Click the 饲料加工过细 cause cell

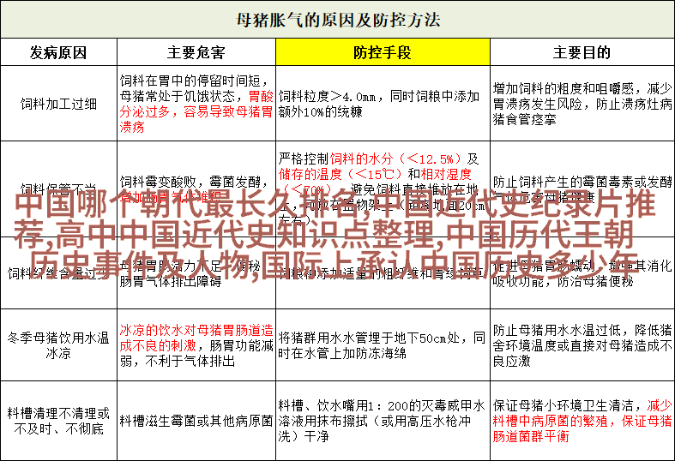[58, 104]
